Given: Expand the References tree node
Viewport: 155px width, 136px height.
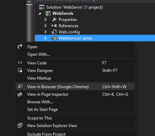Looking at the screenshot, I should point(46,26).
